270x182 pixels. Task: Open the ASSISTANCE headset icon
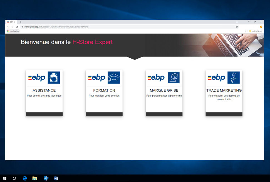pyautogui.click(x=54, y=78)
